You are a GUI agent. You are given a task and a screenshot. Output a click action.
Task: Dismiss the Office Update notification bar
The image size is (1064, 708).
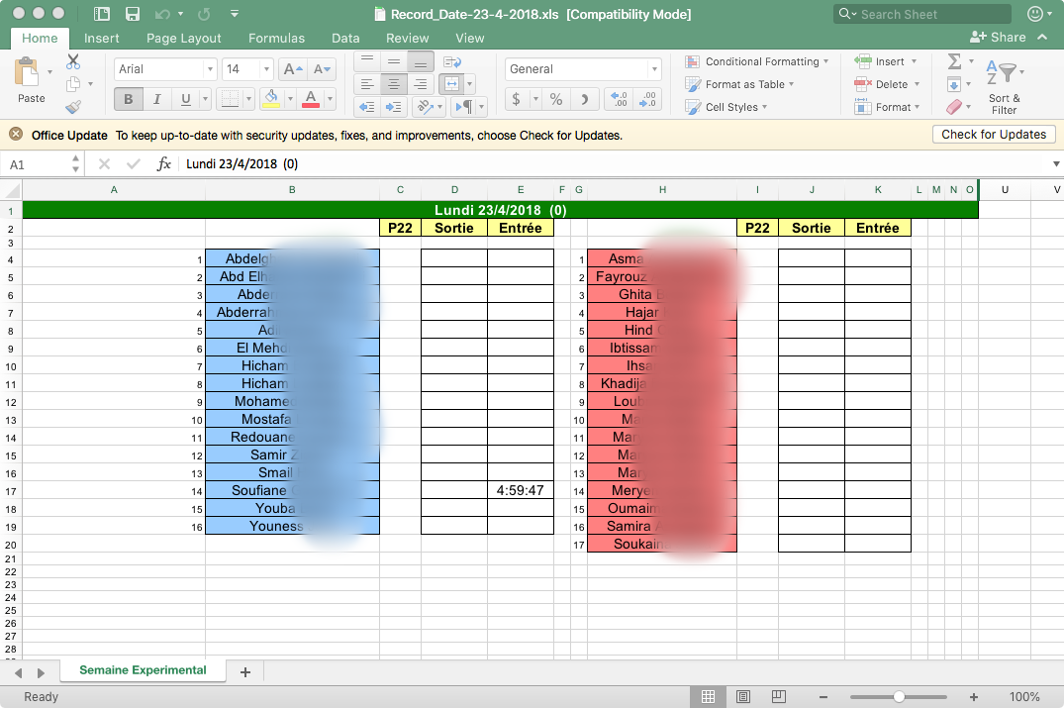tap(16, 135)
